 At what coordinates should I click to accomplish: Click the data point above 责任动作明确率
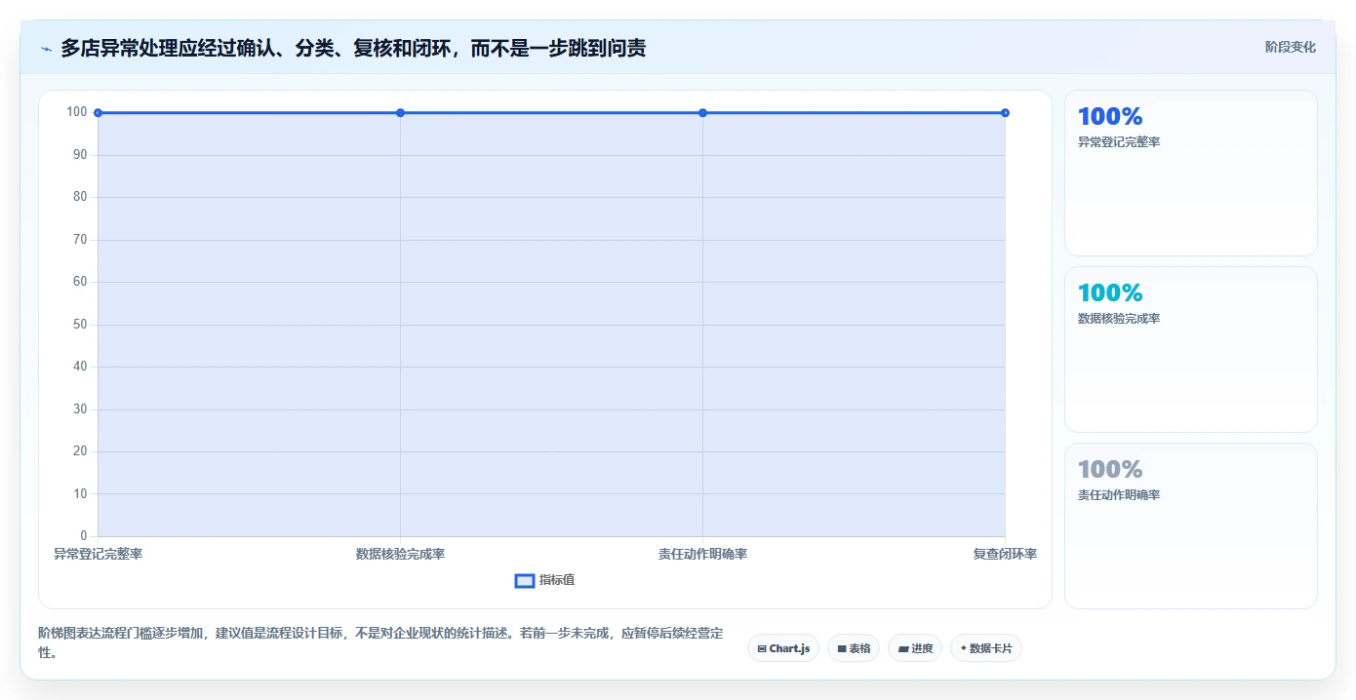point(702,113)
